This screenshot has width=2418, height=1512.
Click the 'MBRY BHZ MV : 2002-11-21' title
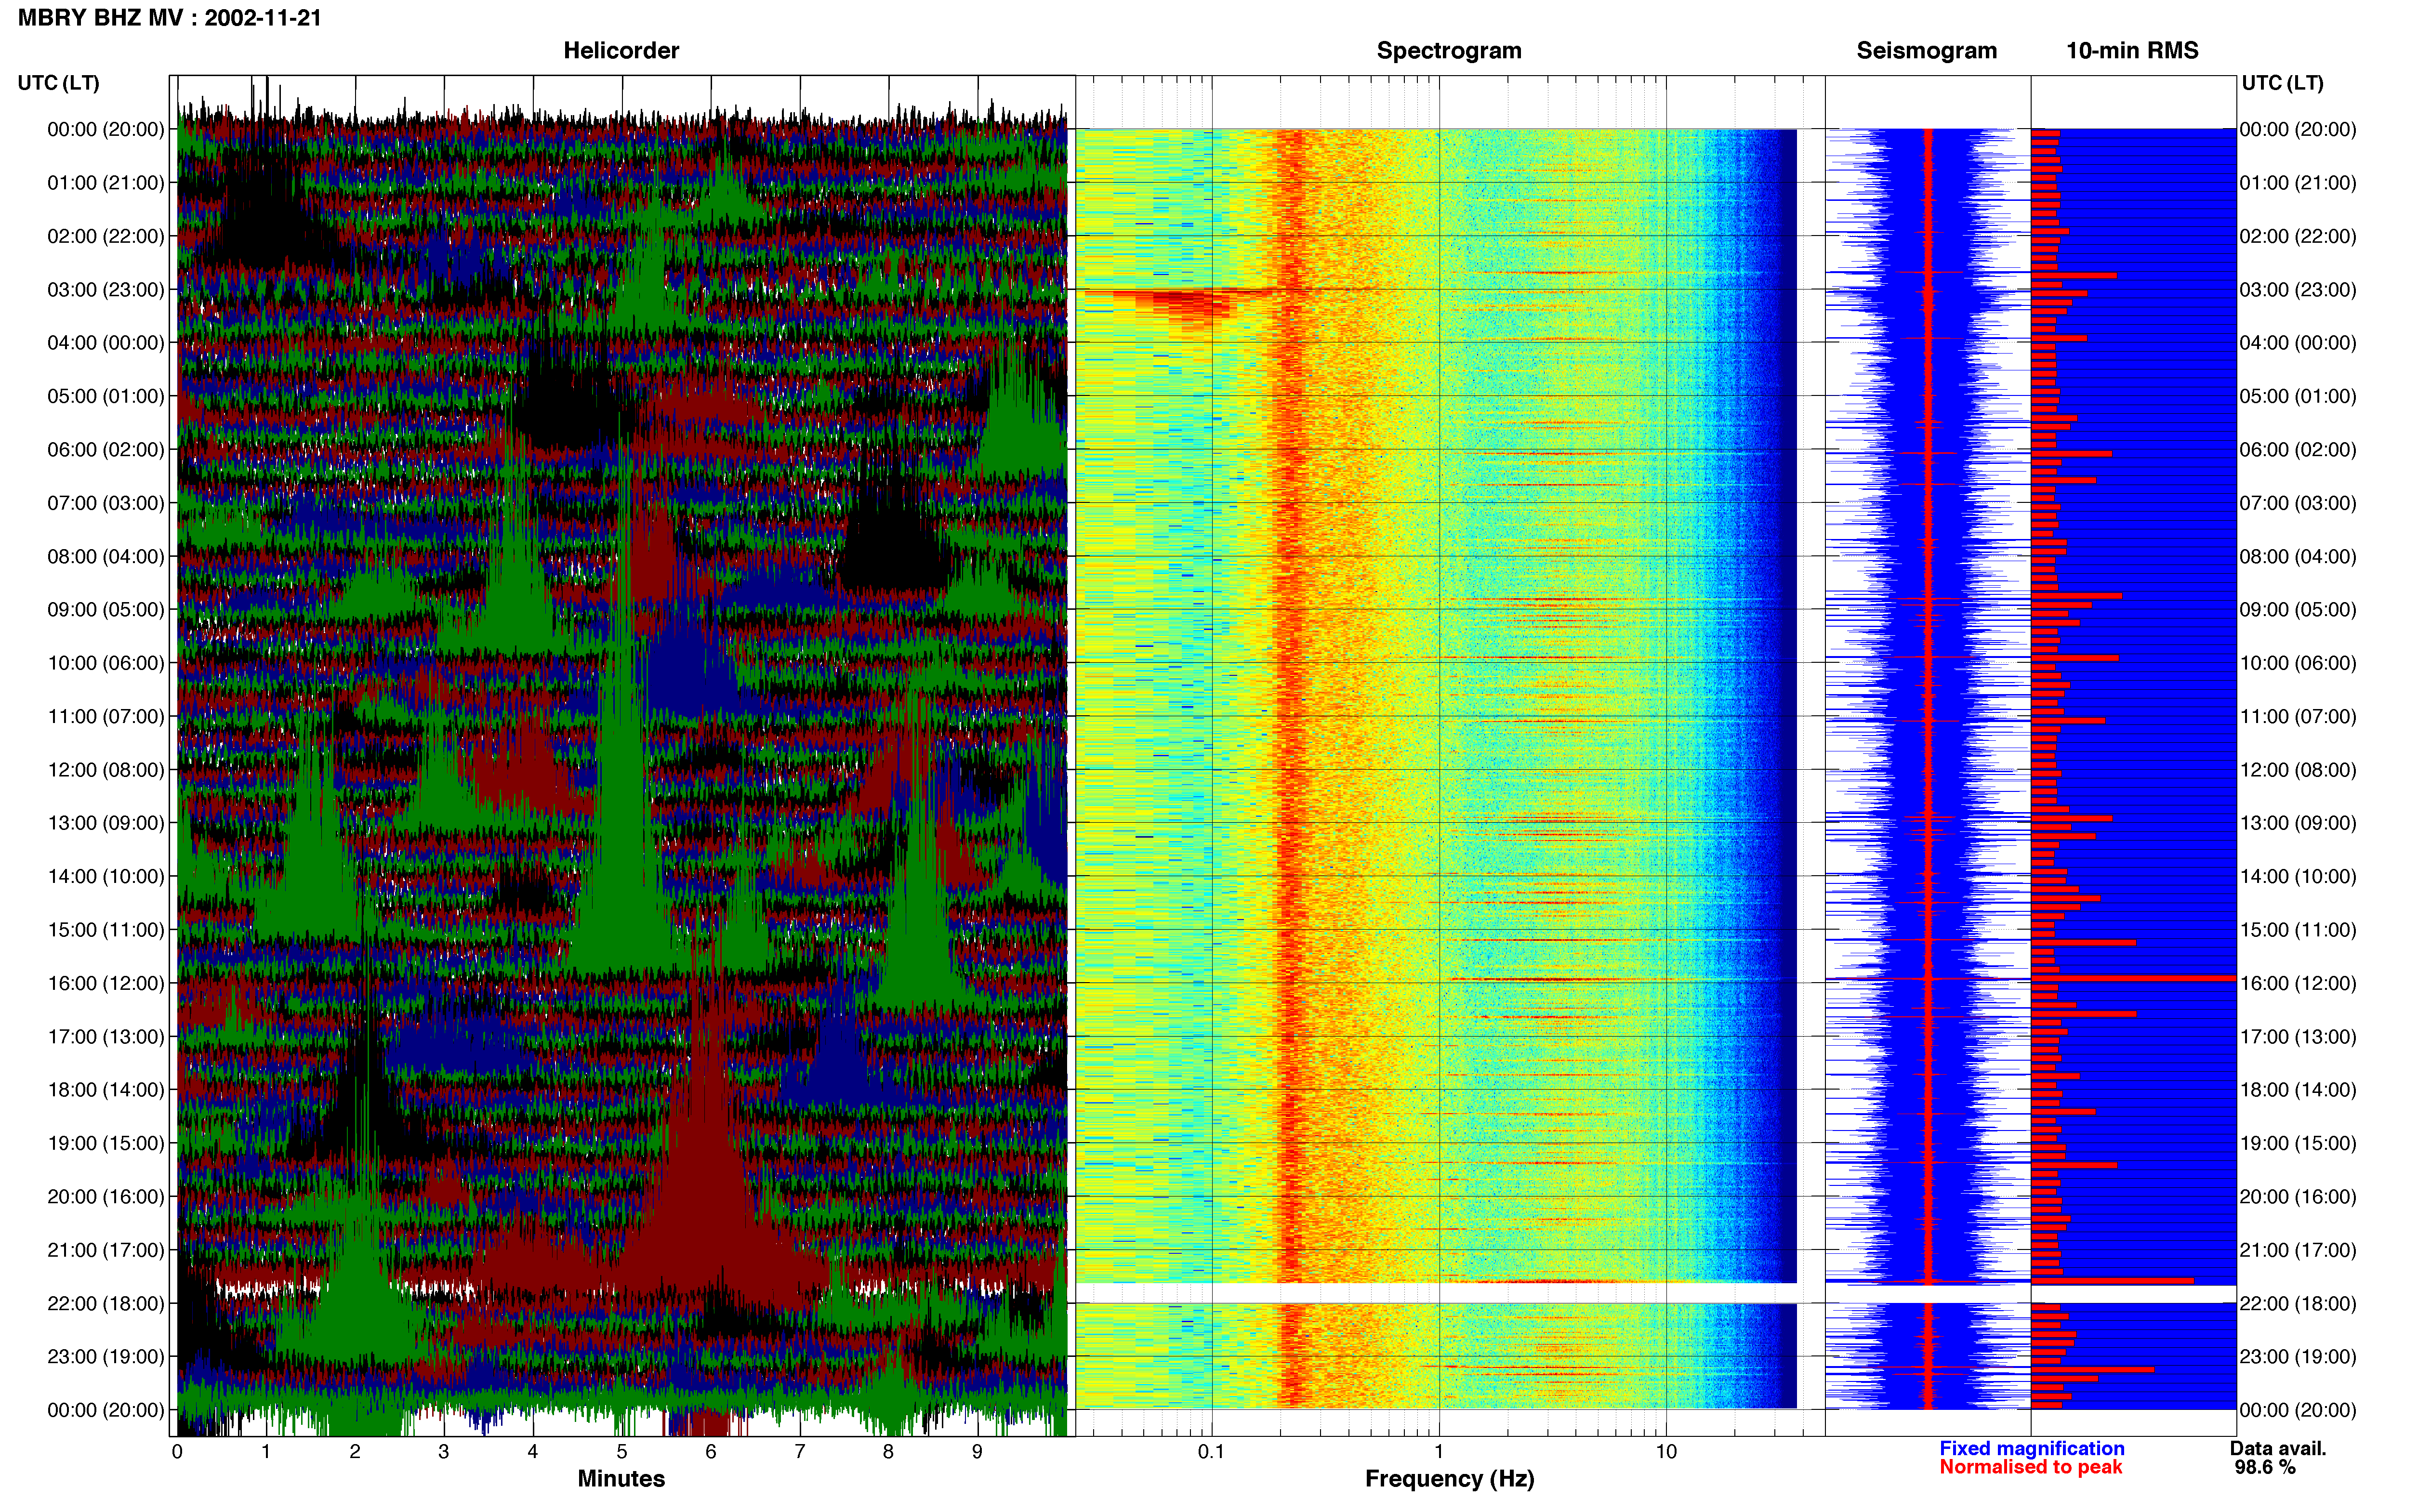pos(170,18)
